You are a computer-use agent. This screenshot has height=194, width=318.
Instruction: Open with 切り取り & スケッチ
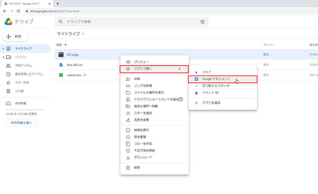click(223, 86)
